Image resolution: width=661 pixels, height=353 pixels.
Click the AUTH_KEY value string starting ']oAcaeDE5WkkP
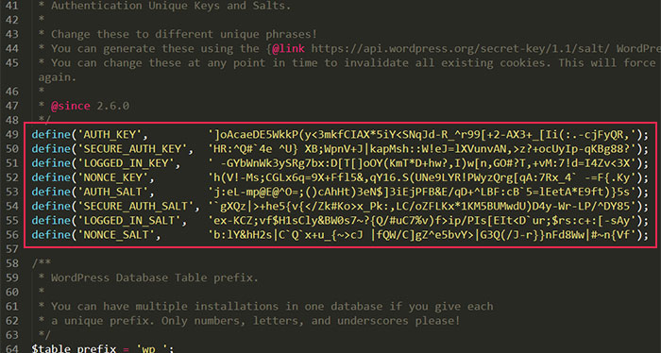(x=422, y=135)
